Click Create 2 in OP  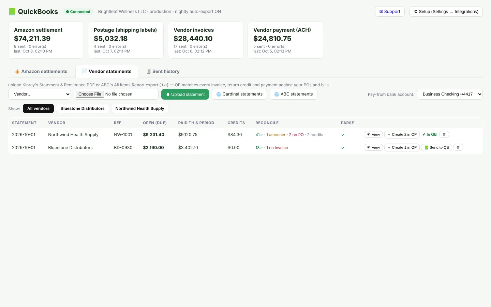tap(402, 134)
